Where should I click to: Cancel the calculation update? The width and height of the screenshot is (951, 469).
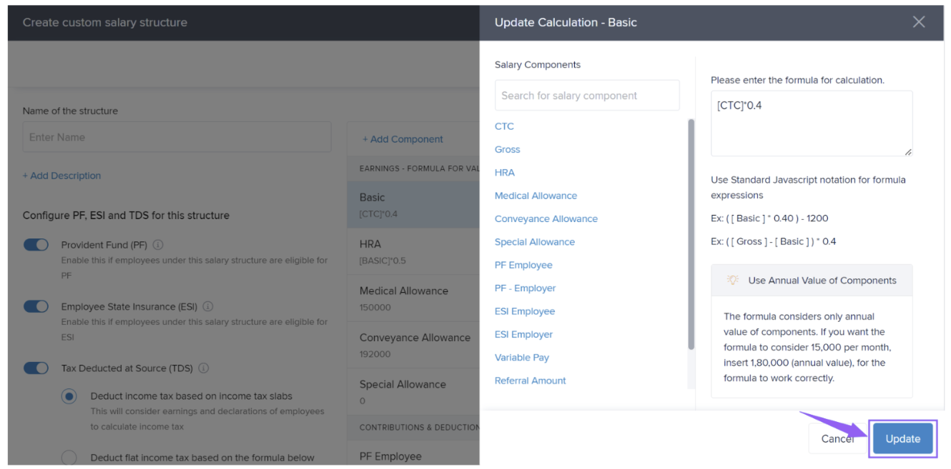(x=837, y=438)
